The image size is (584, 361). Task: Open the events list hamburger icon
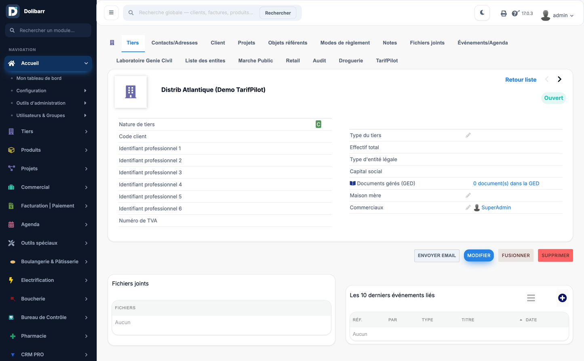(531, 298)
